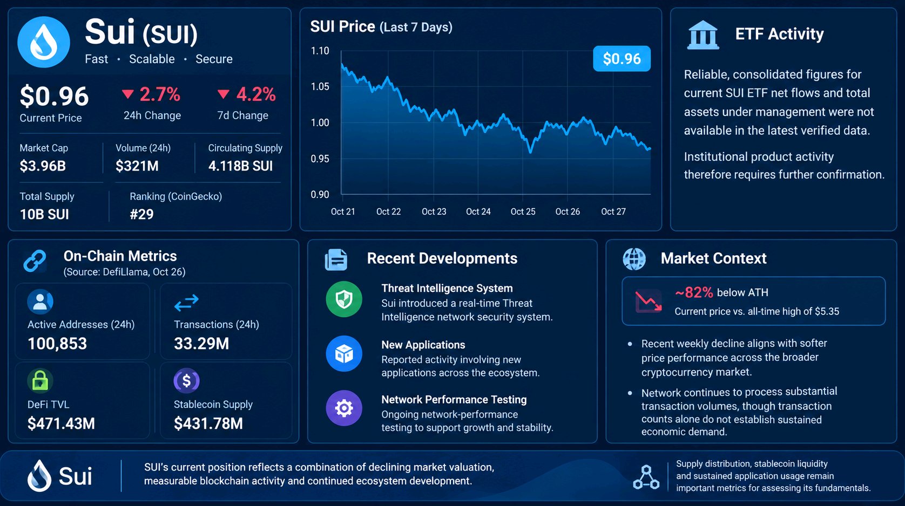The width and height of the screenshot is (905, 506).
Task: Select the Circulating Supply value 4.118B SUI
Action: pyautogui.click(x=241, y=166)
